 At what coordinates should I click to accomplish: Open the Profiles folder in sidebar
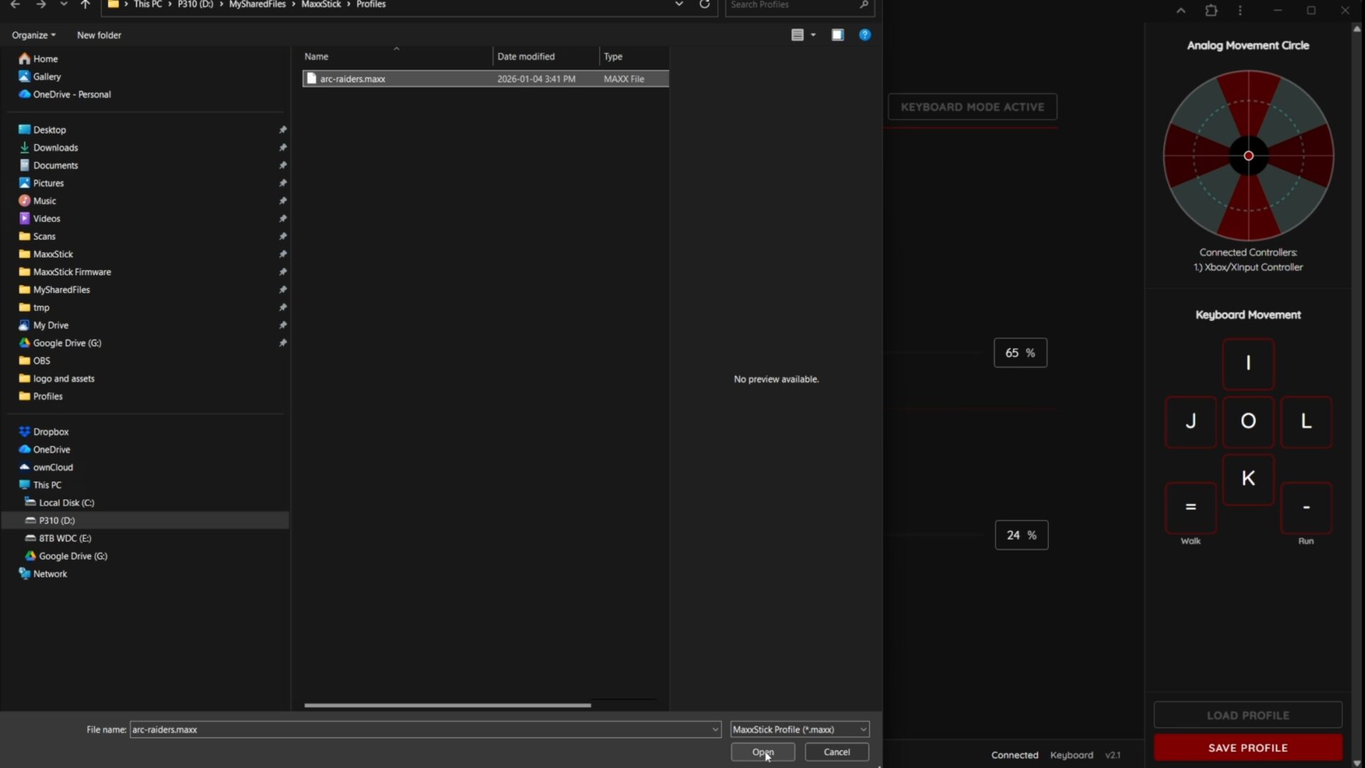click(x=41, y=397)
